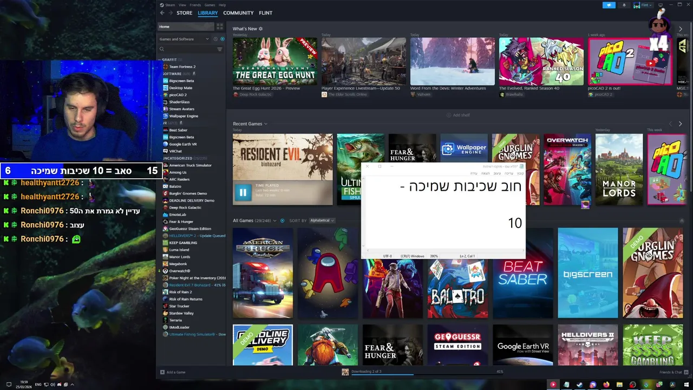The image size is (693, 390).
Task: Open What's New settings gear
Action: click(260, 29)
